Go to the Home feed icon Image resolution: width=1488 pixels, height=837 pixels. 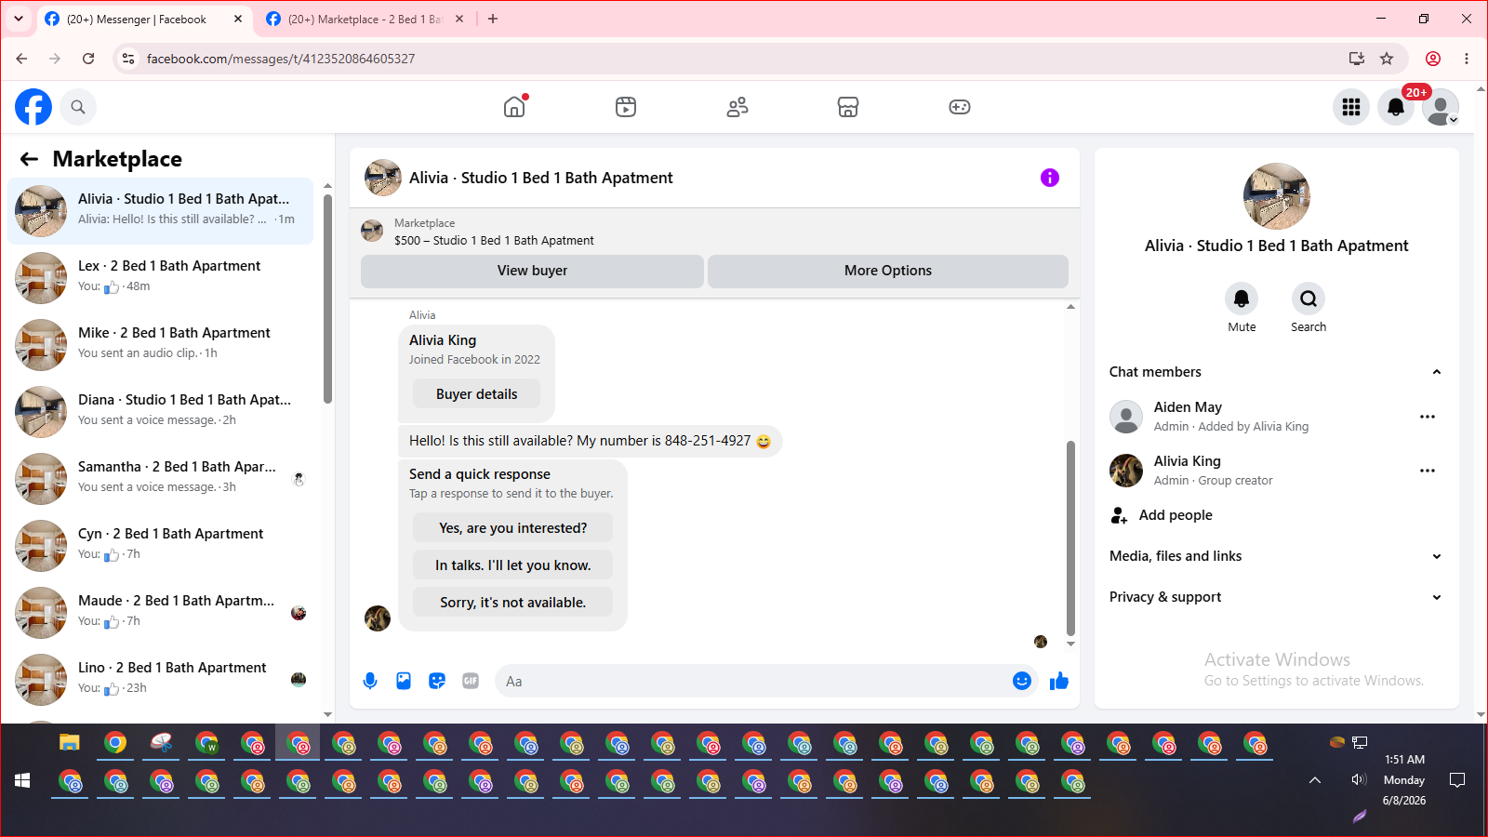coord(514,107)
